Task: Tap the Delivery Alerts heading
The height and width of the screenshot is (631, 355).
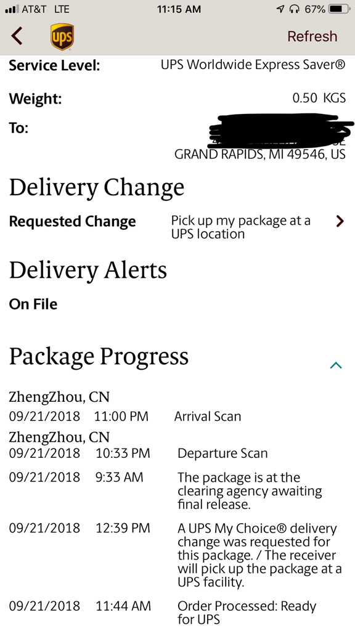Action: [88, 270]
